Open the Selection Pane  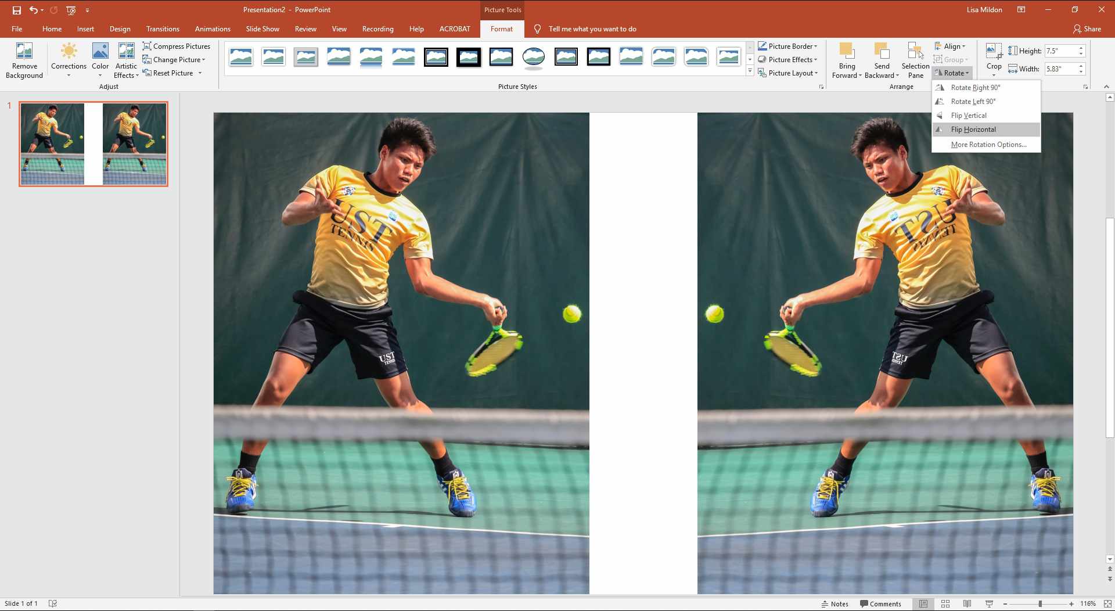coord(915,60)
